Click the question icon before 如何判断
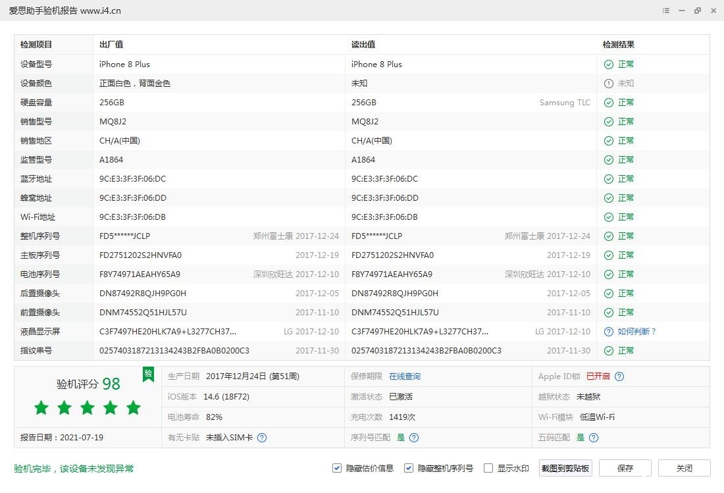Image resolution: width=724 pixels, height=493 pixels. pos(609,332)
